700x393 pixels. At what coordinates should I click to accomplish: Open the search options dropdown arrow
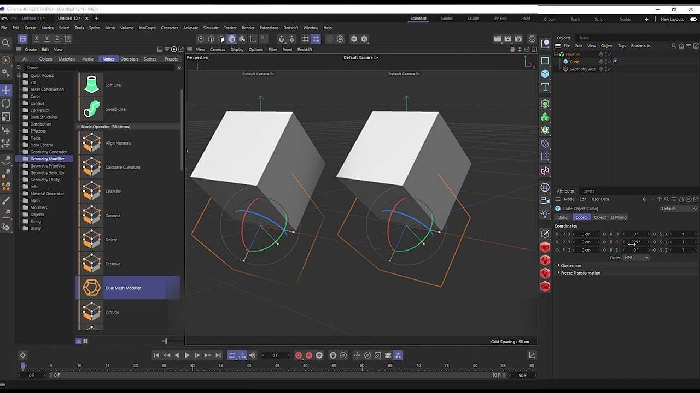tap(179, 68)
